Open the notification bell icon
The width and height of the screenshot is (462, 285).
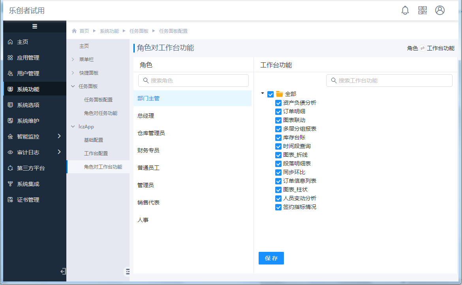click(405, 11)
